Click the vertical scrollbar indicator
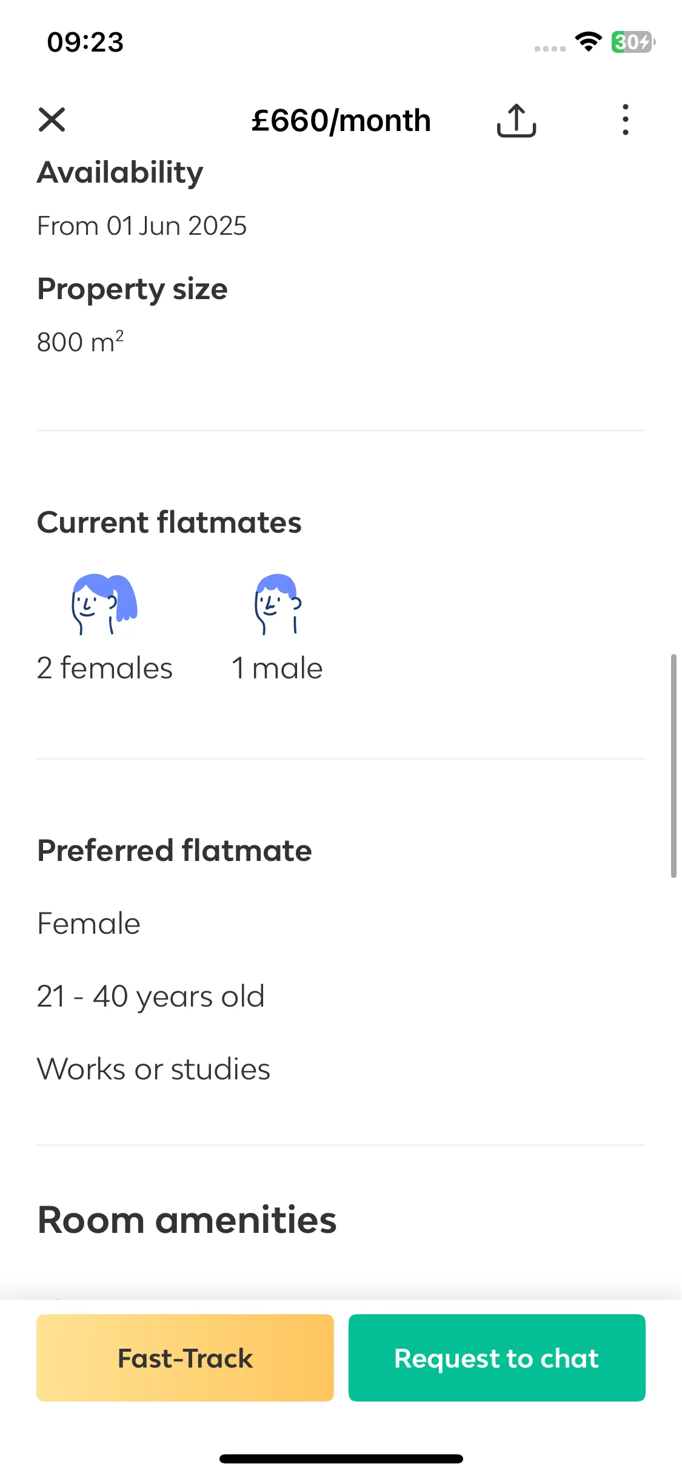This screenshot has height=1478, width=682. coord(673,766)
